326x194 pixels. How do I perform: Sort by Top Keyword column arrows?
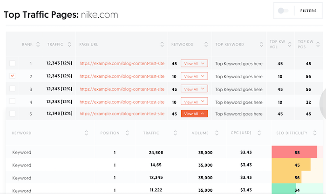(261, 44)
